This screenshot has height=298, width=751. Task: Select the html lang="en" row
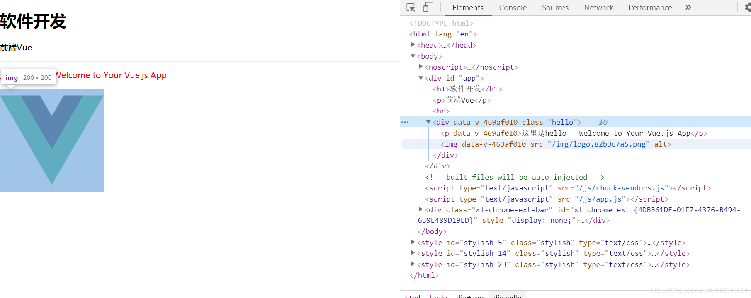tap(443, 34)
